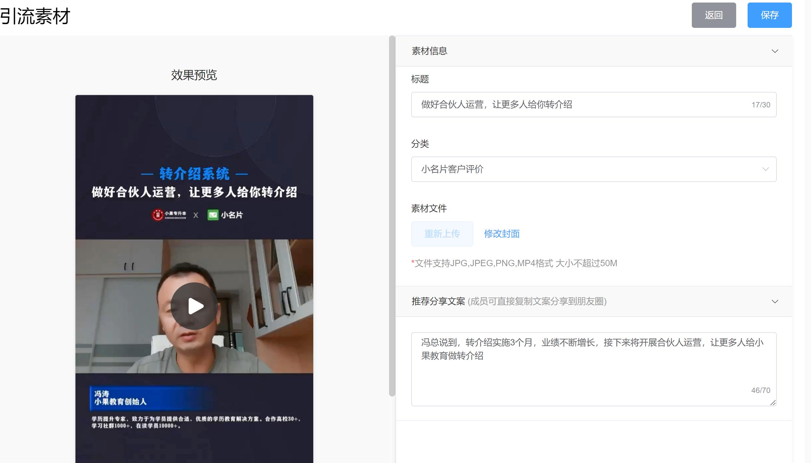Collapse the 推荐分享文案 section chevron
The image size is (811, 463).
pyautogui.click(x=775, y=301)
